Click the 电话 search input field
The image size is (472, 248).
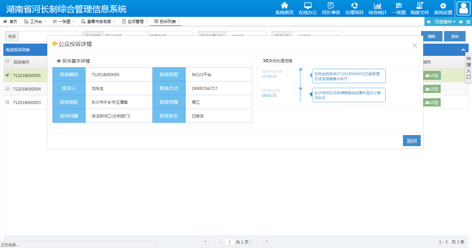48,36
